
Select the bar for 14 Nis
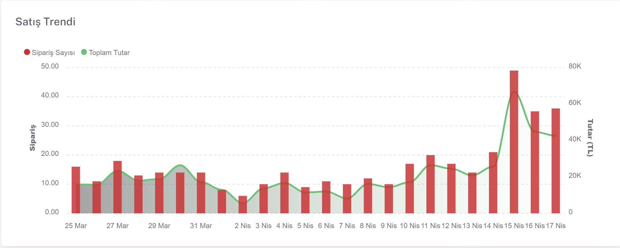pos(493,183)
